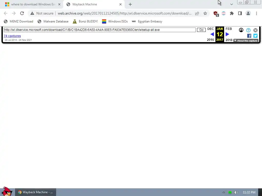
Task: Close the Wayback Machine tab
Action: [x=121, y=4]
